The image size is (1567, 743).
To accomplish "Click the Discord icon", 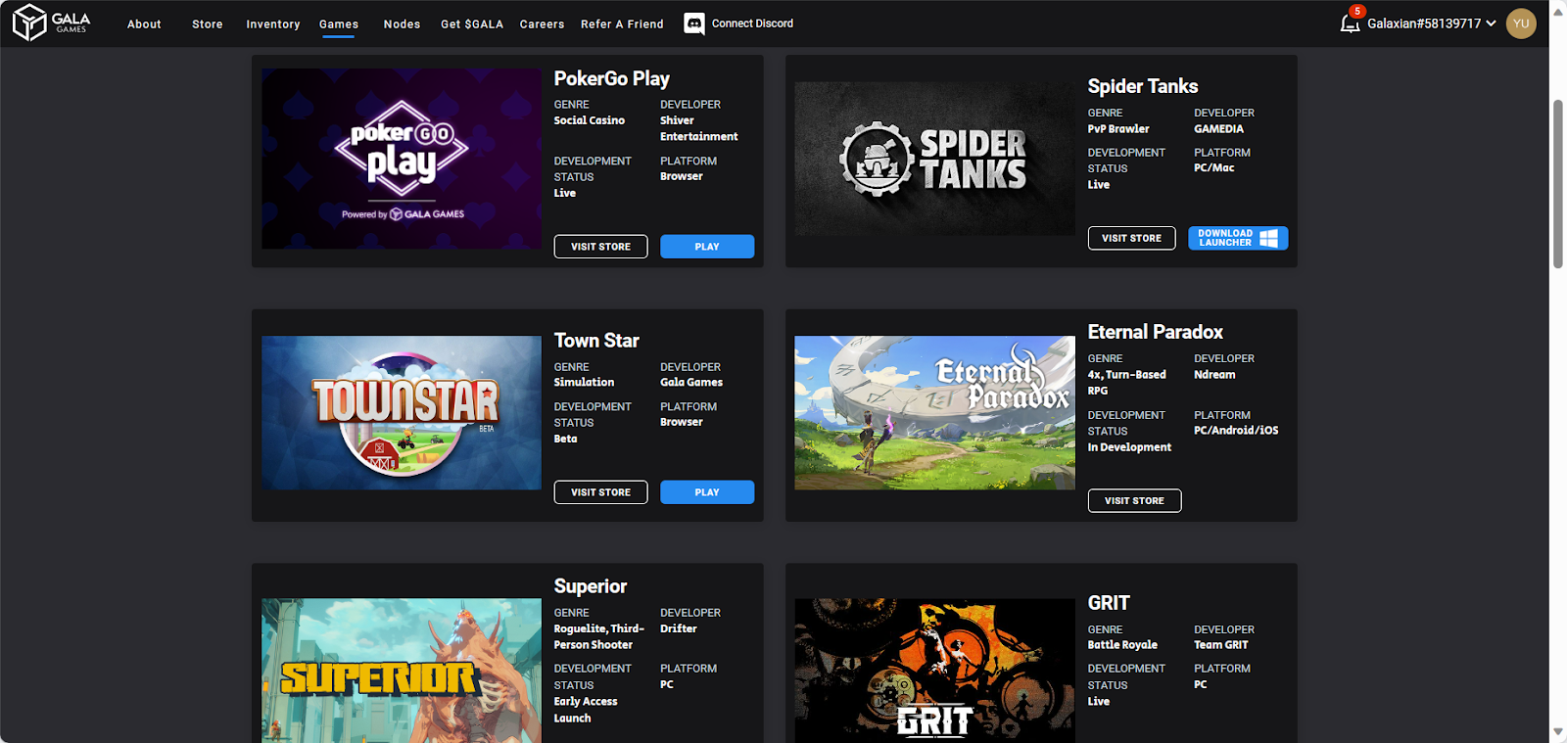I will (693, 23).
